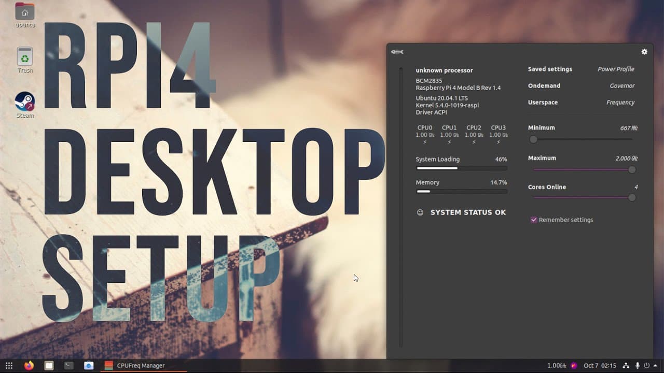Click the fish-bone icon in the panel header
664x373 pixels.
[x=397, y=52]
